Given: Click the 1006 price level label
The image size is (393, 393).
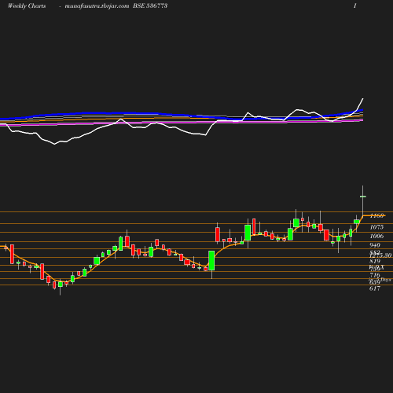Looking at the screenshot, I should pyautogui.click(x=376, y=236).
